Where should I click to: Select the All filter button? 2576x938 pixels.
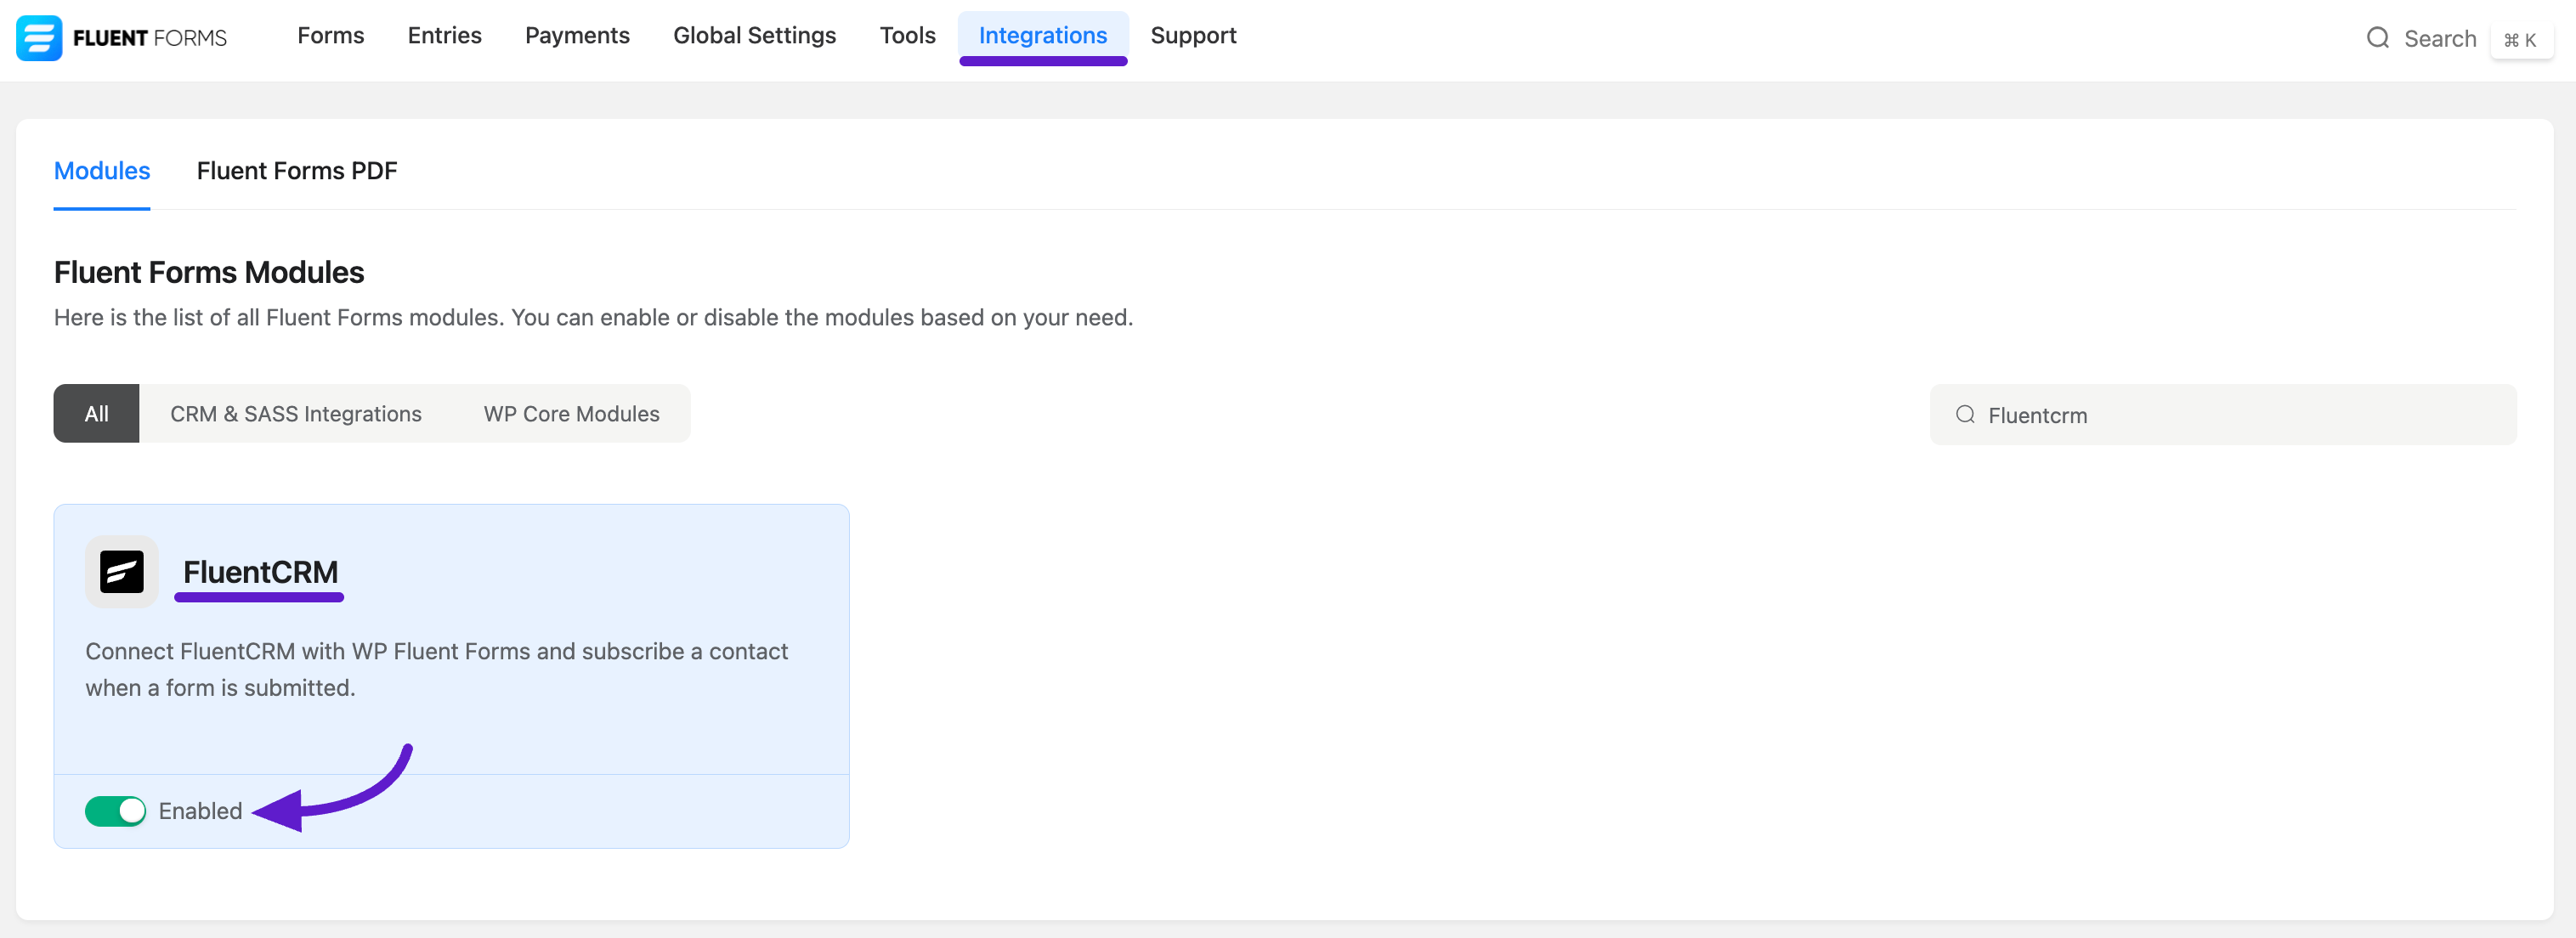point(96,414)
